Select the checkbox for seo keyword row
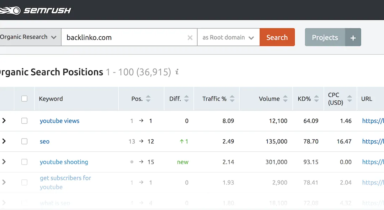 click(24, 141)
